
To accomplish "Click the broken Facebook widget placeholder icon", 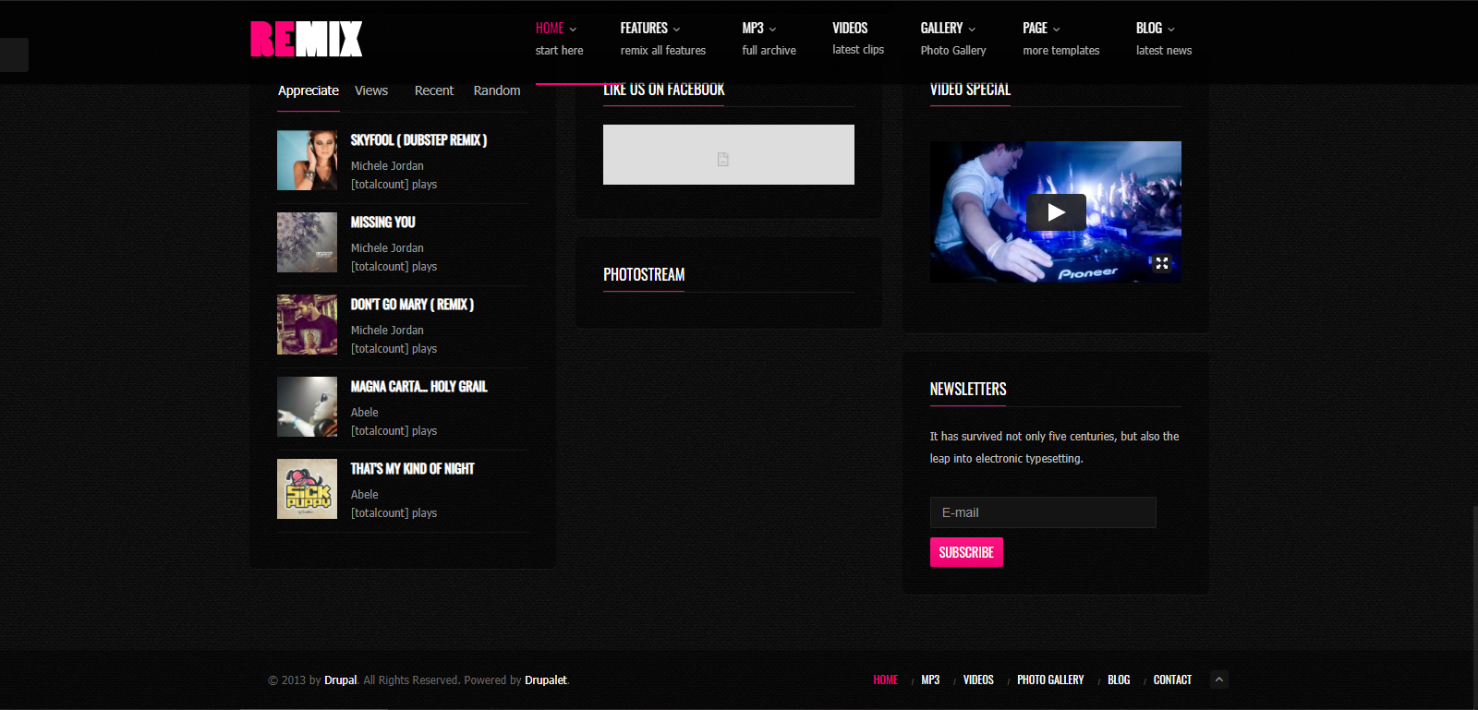I will (x=723, y=159).
